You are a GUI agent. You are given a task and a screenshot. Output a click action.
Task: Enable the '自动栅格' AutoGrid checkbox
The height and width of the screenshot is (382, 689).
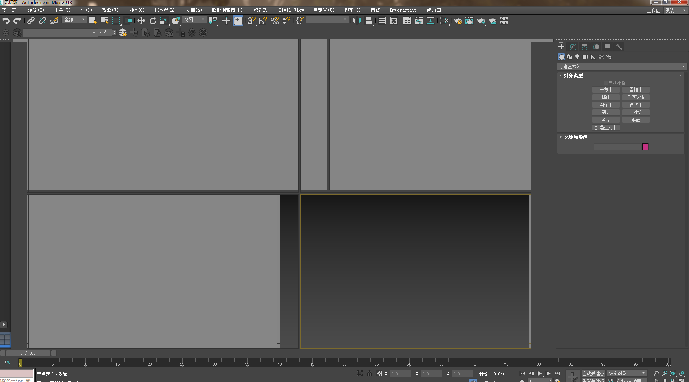tap(606, 83)
